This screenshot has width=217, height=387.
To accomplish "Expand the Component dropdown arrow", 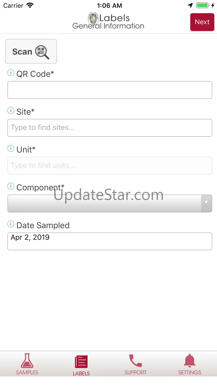I will coord(206,203).
